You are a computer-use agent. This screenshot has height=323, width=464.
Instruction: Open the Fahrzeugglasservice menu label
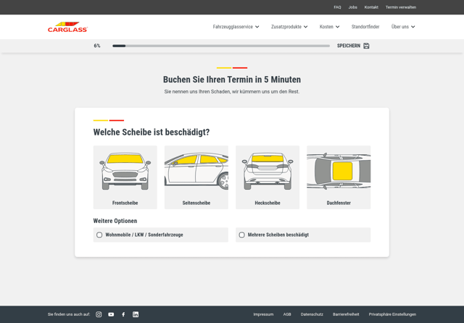(233, 27)
